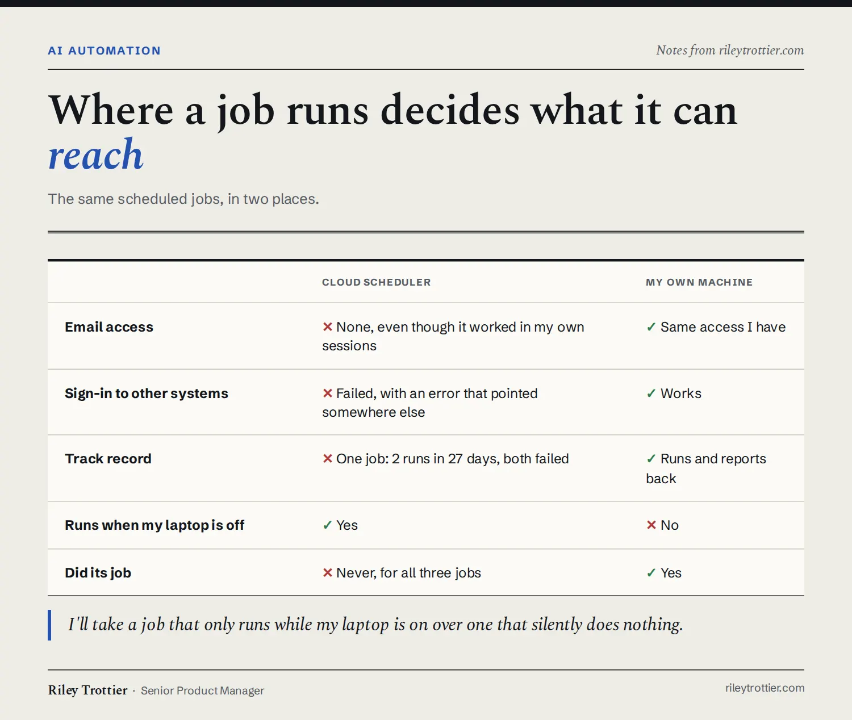
Task: Click the cell text "Runs and reports back"
Action: click(706, 469)
